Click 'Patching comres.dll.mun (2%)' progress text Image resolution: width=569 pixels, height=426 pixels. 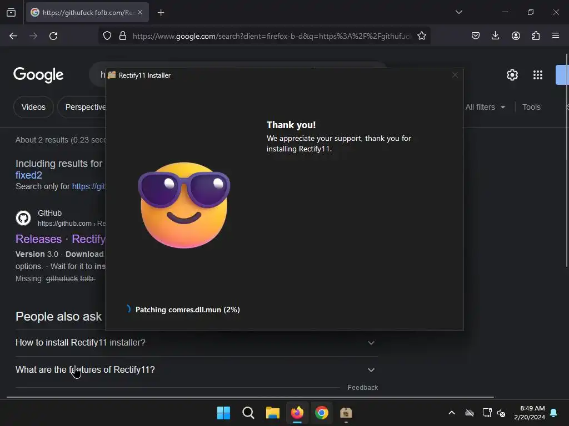188,310
